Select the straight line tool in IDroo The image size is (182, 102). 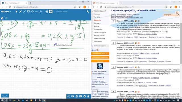(x=24, y=11)
